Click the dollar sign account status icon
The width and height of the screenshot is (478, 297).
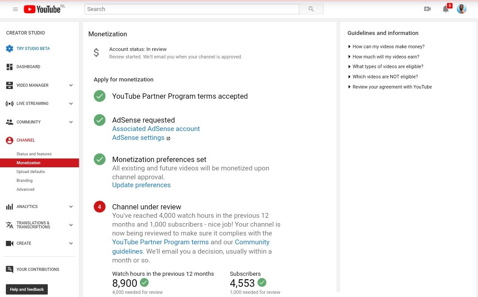[x=96, y=53]
